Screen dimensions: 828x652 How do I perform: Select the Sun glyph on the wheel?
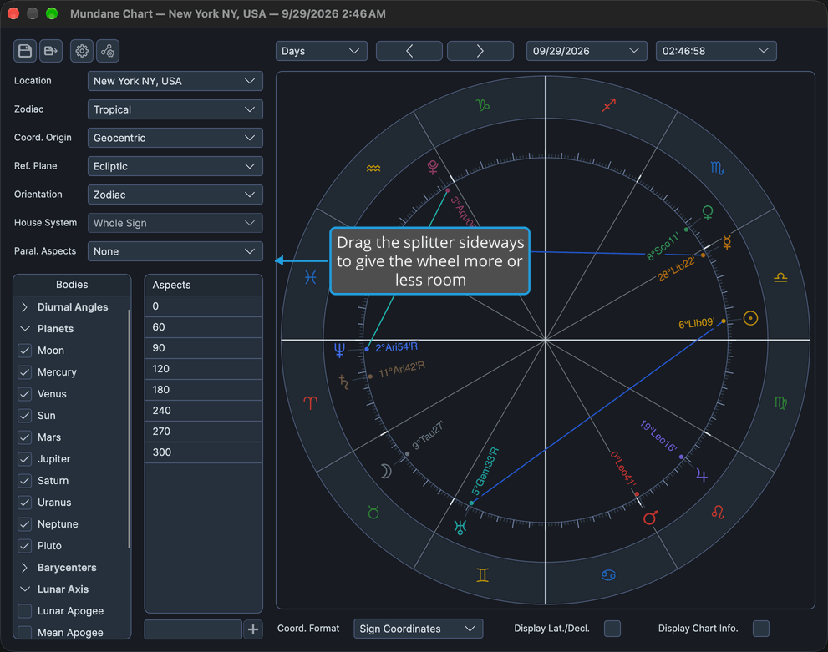pyautogui.click(x=750, y=318)
